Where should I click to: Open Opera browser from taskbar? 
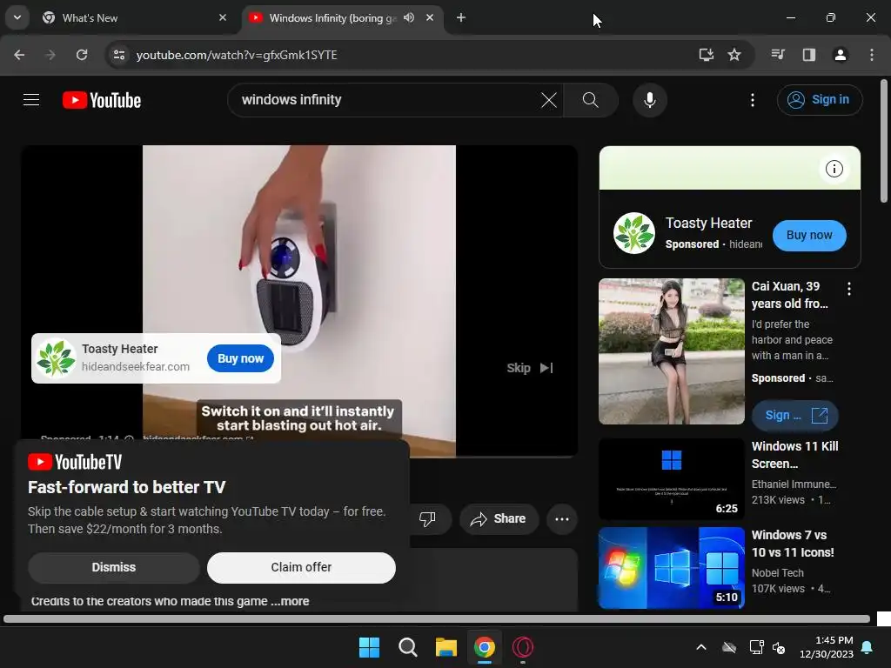point(523,647)
